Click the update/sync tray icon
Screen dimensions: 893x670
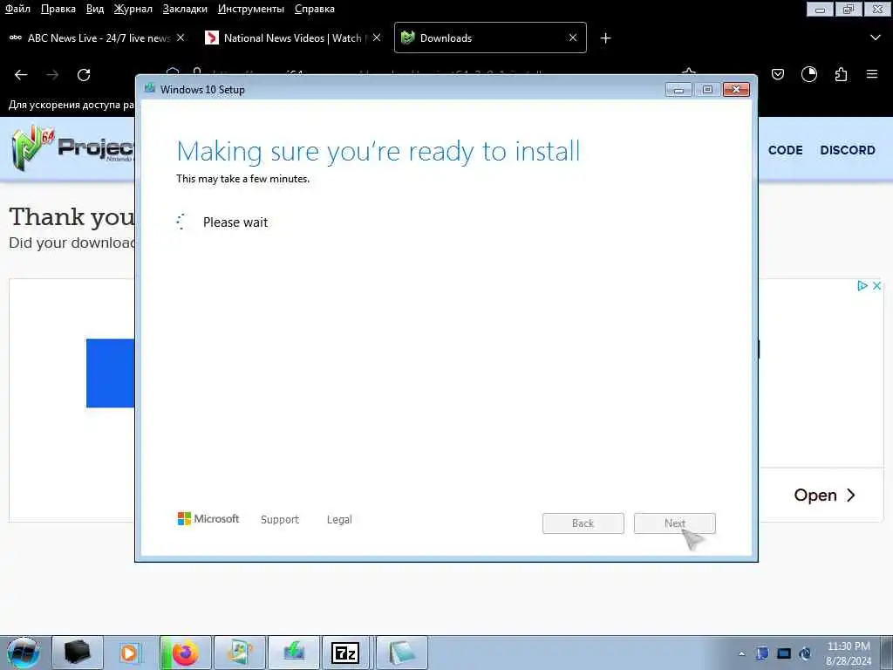click(x=805, y=653)
